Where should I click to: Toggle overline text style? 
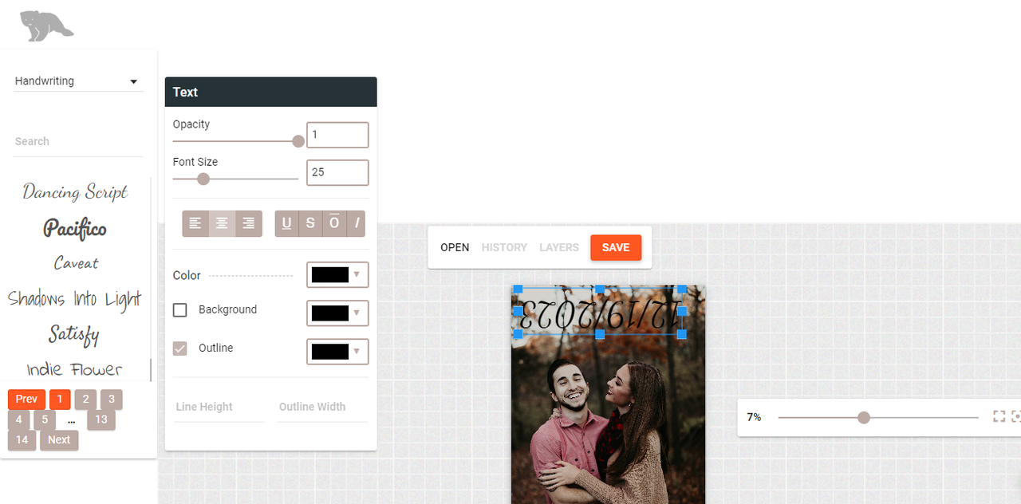334,224
